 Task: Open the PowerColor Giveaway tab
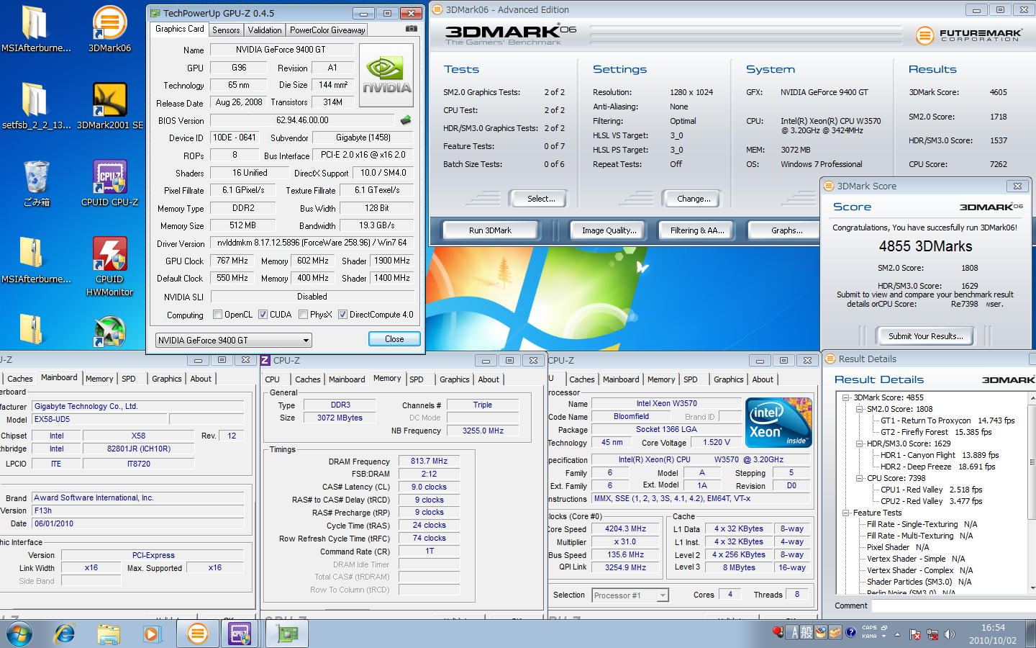(327, 30)
